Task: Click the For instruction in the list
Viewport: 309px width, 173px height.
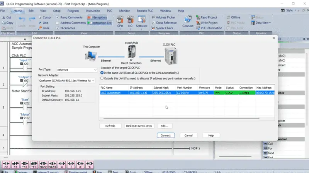Action: (x=268, y=148)
